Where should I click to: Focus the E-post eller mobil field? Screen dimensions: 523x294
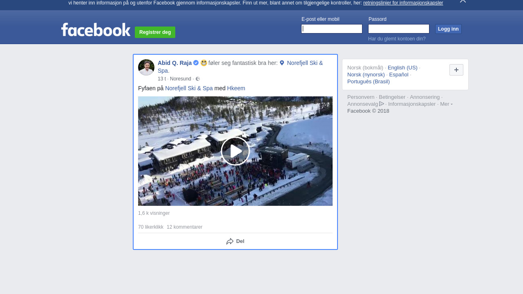tap(332, 29)
